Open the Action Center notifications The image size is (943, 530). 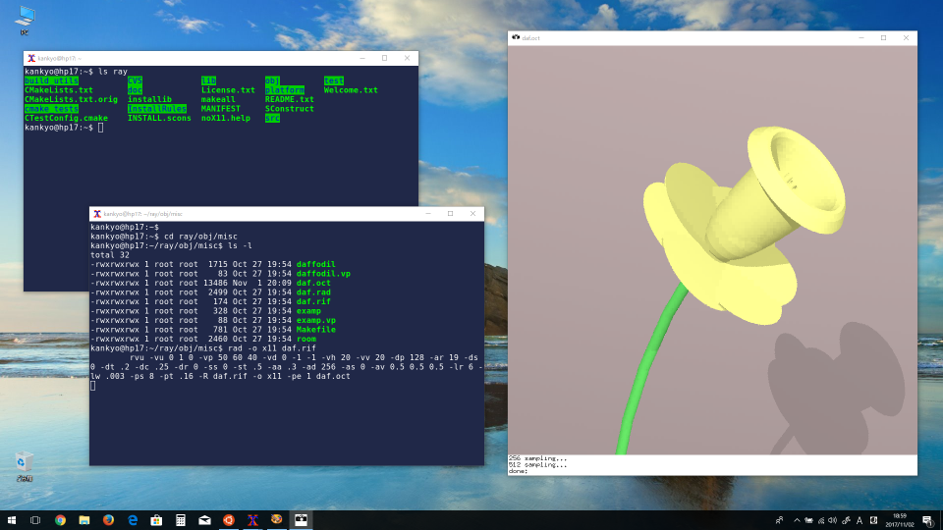(927, 519)
